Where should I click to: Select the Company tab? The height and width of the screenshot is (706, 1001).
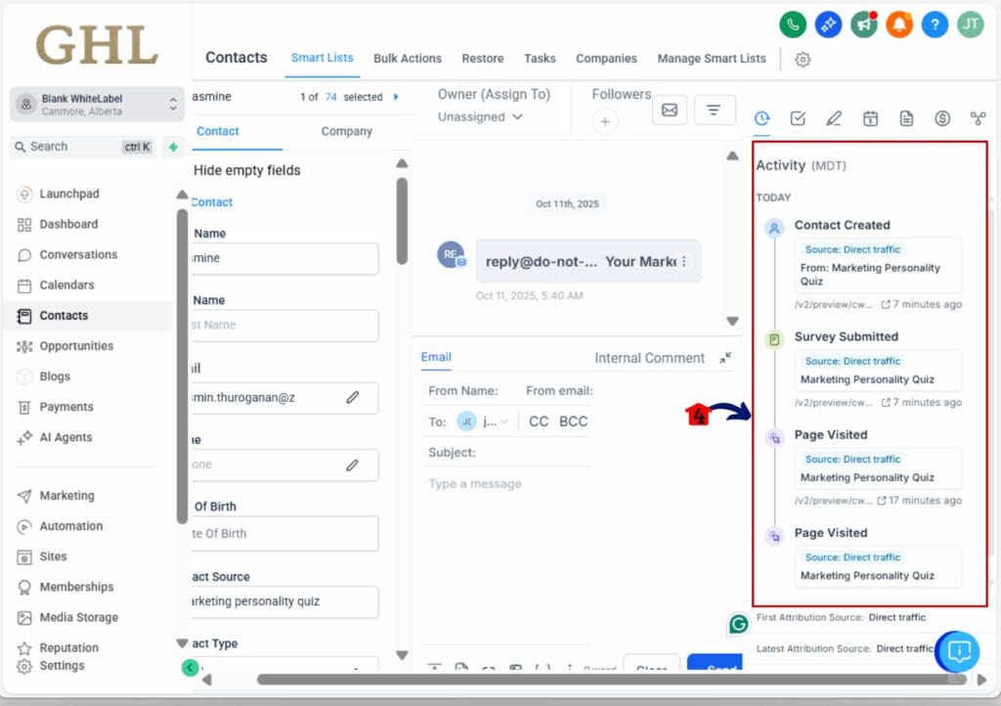[x=346, y=131]
